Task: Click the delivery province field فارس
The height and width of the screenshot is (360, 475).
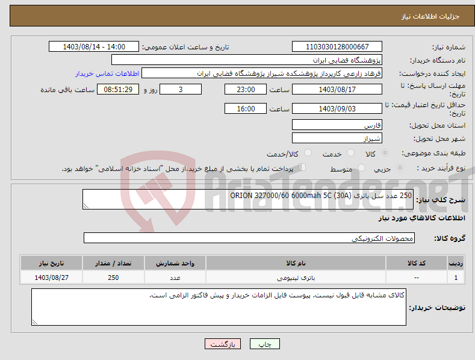Action: tap(337, 125)
